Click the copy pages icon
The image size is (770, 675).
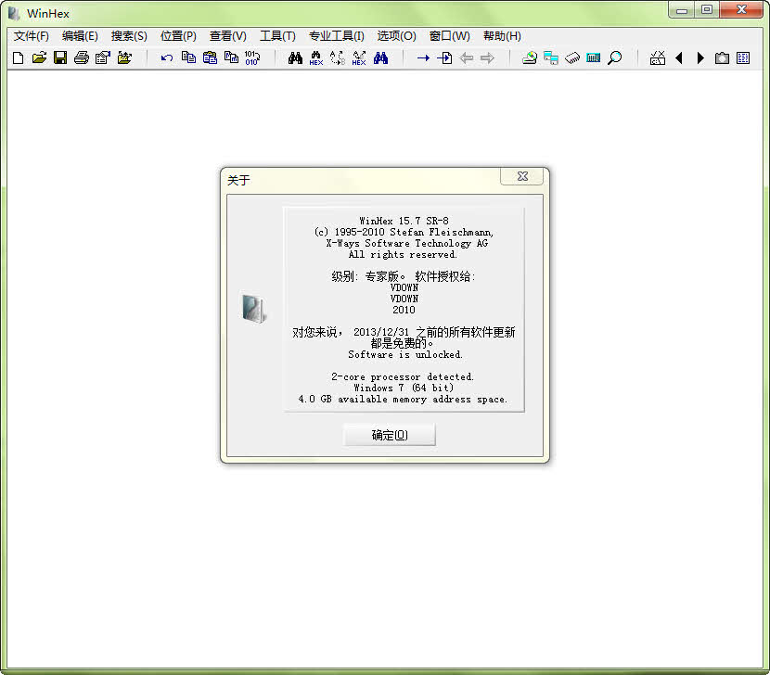[188, 57]
